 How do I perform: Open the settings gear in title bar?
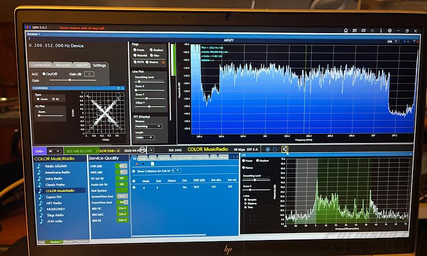point(390,30)
